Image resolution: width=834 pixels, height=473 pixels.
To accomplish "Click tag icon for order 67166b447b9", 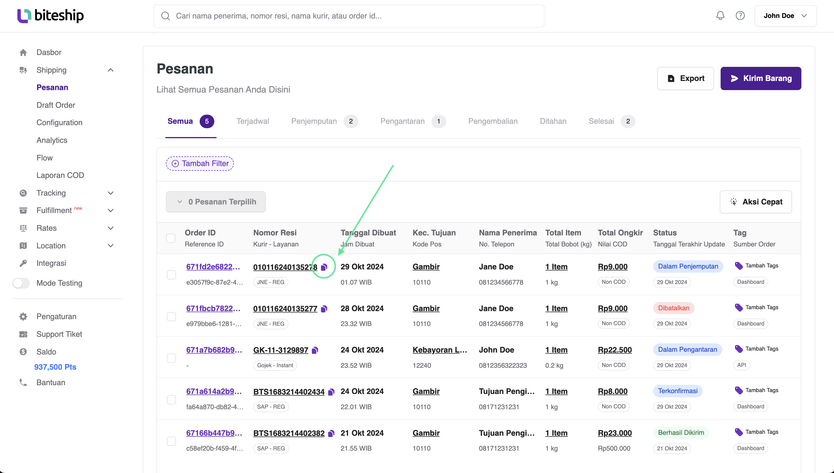I will click(x=739, y=432).
